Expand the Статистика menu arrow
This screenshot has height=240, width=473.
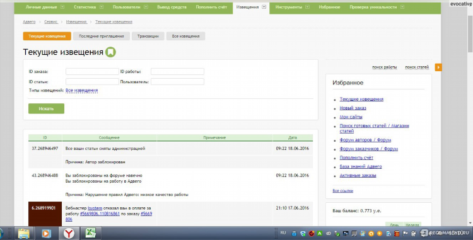click(x=102, y=7)
